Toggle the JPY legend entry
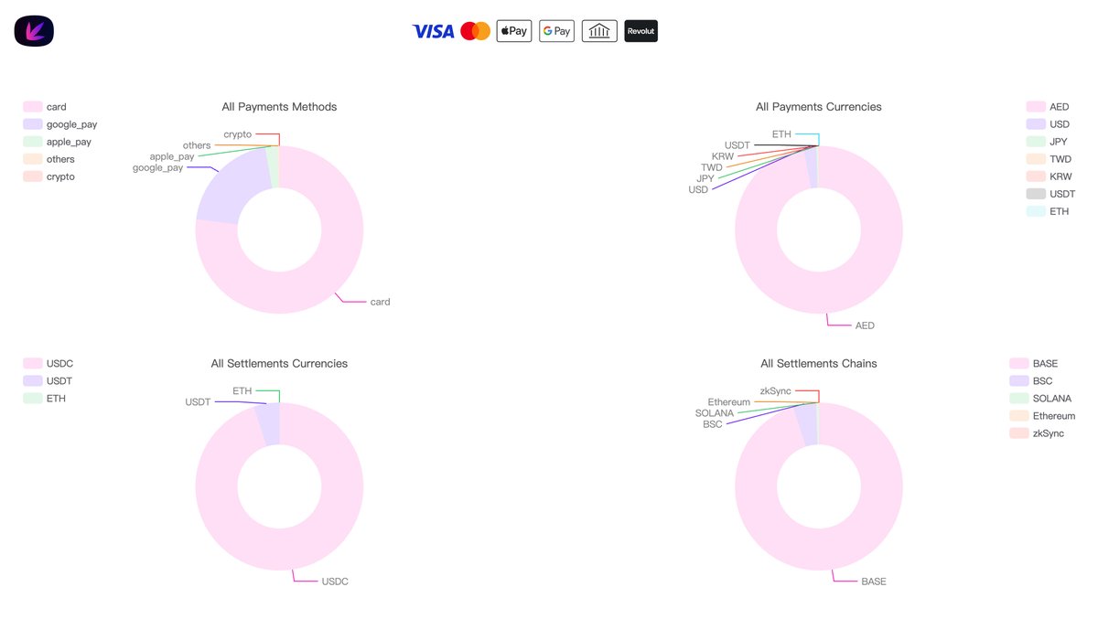The height and width of the screenshot is (619, 1098). point(1047,142)
